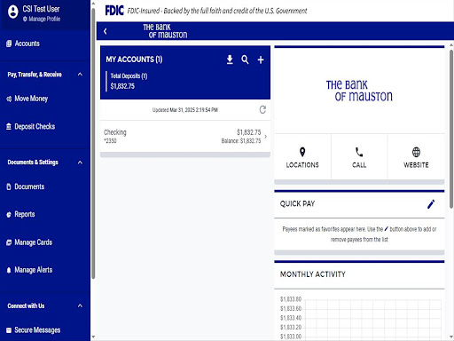Open the CSI Test User profile avatar
The height and width of the screenshot is (341, 454).
point(12,12)
